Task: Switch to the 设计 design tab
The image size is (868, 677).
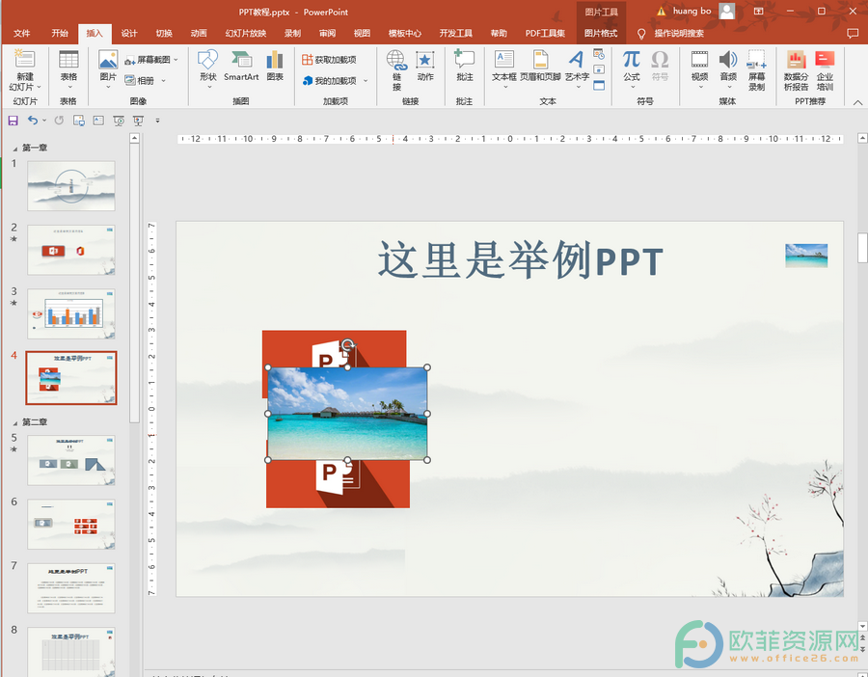Action: 129,33
